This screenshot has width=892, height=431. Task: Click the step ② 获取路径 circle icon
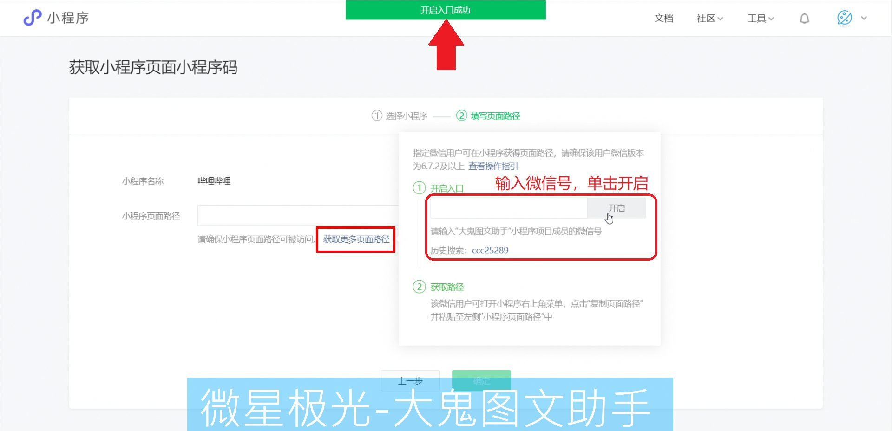click(420, 287)
